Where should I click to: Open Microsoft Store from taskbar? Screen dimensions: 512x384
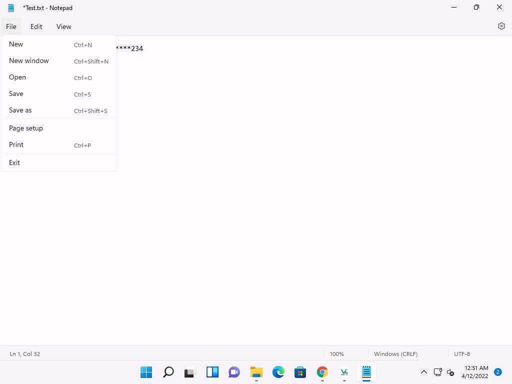pos(300,372)
